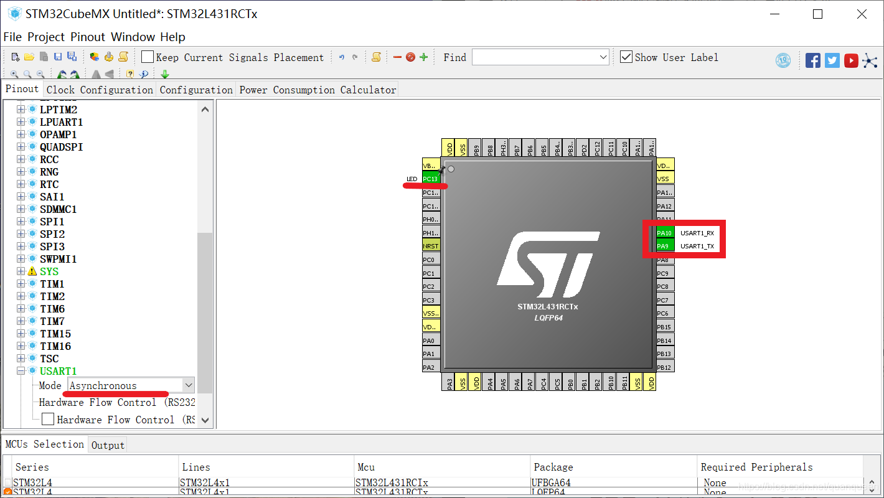This screenshot has width=884, height=498.
Task: Click the red prohibited circle icon
Action: pos(410,57)
